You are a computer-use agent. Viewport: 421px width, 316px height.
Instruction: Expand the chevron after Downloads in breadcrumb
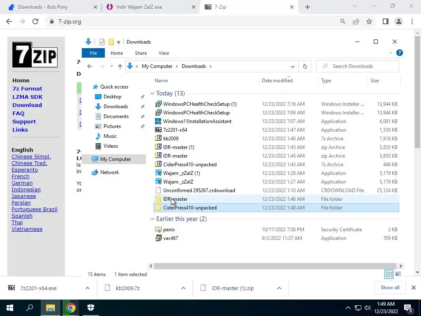210,66
